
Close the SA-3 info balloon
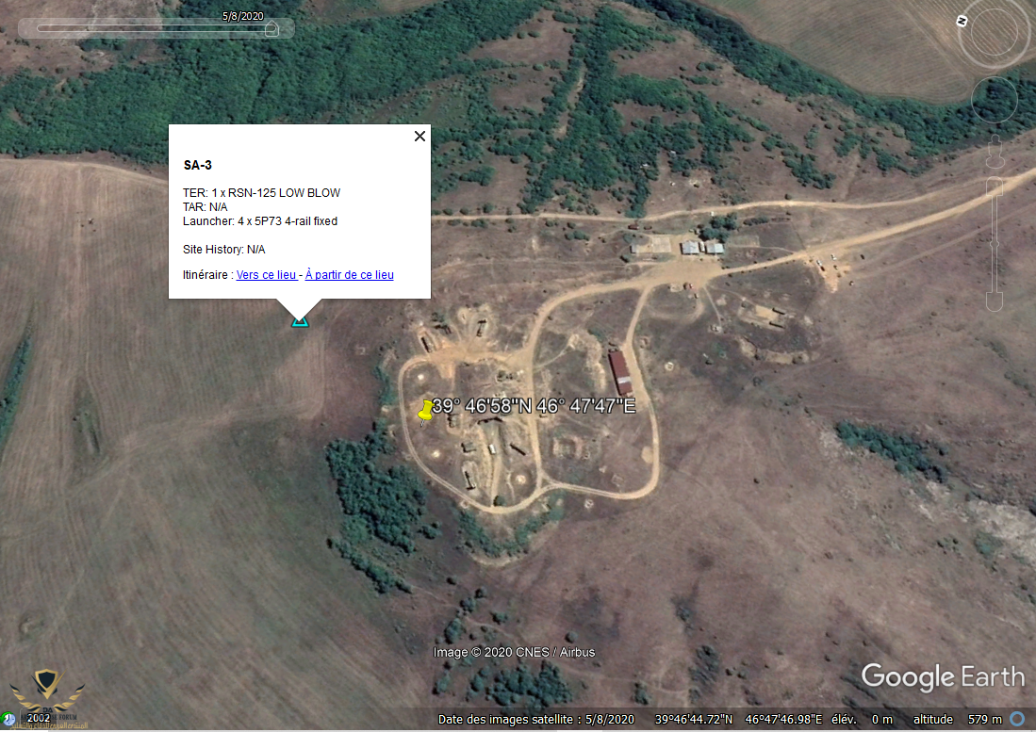[419, 136]
